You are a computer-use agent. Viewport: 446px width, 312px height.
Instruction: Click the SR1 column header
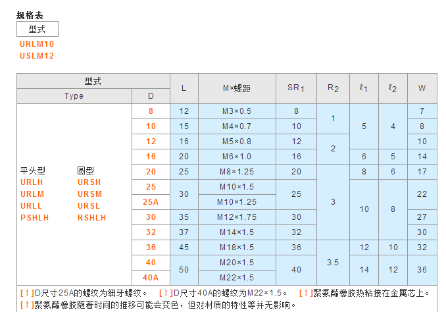296,88
